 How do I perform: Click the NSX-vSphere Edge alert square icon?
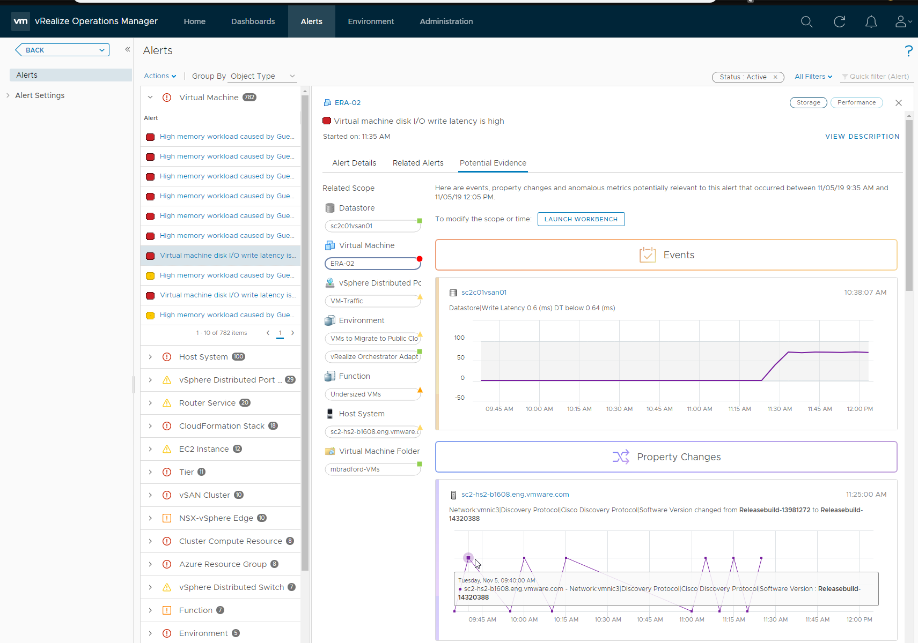(x=167, y=518)
